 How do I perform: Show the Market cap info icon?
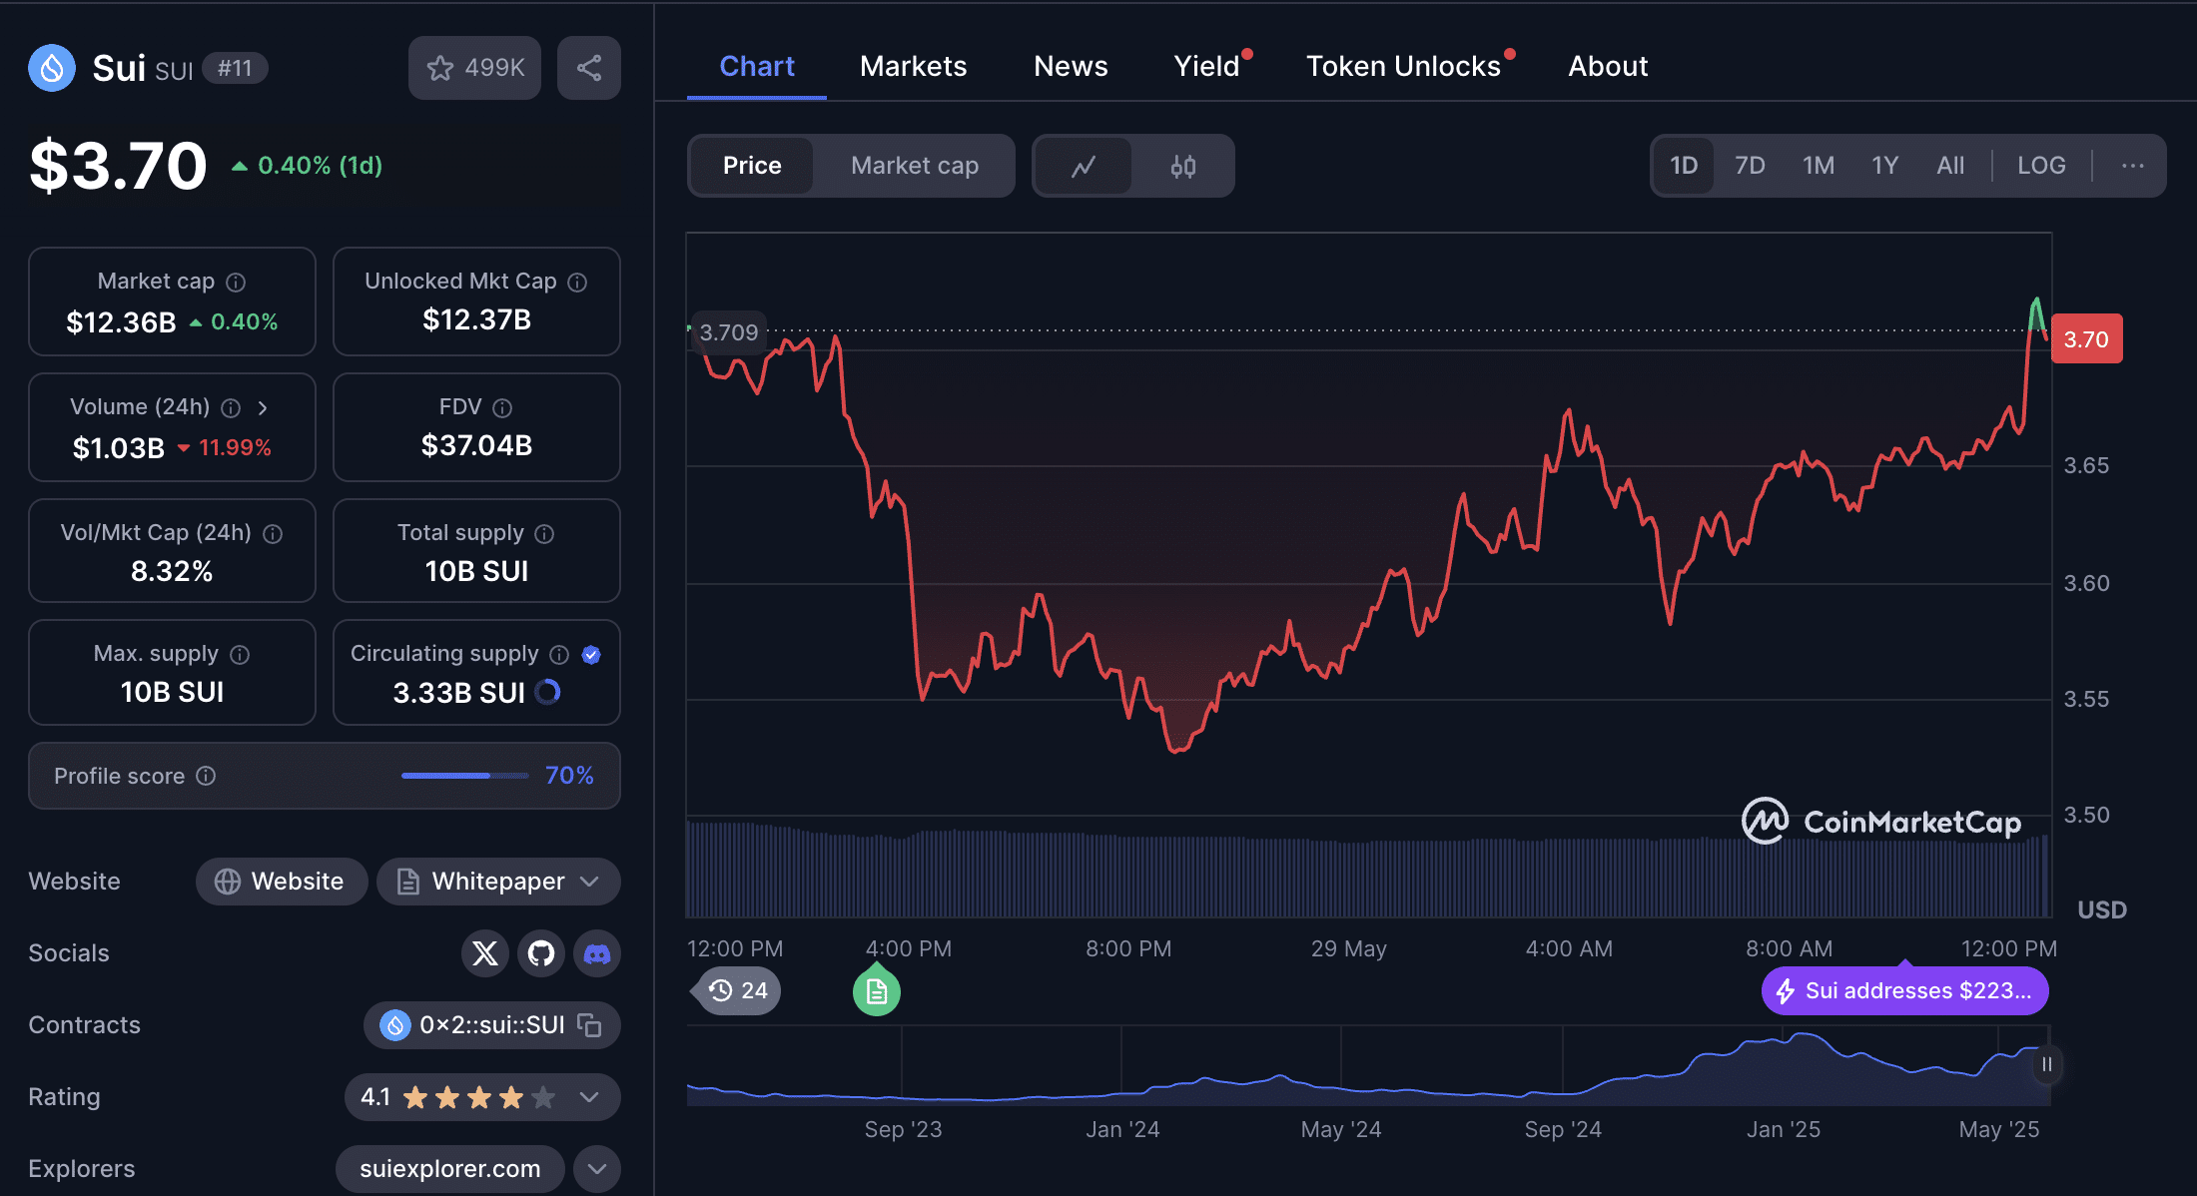click(236, 283)
